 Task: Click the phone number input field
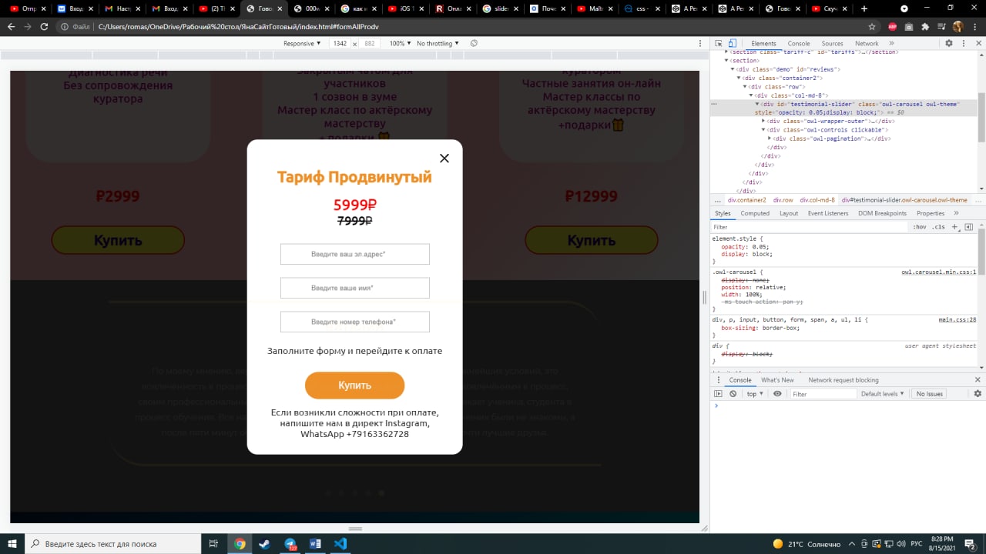pyautogui.click(x=355, y=322)
